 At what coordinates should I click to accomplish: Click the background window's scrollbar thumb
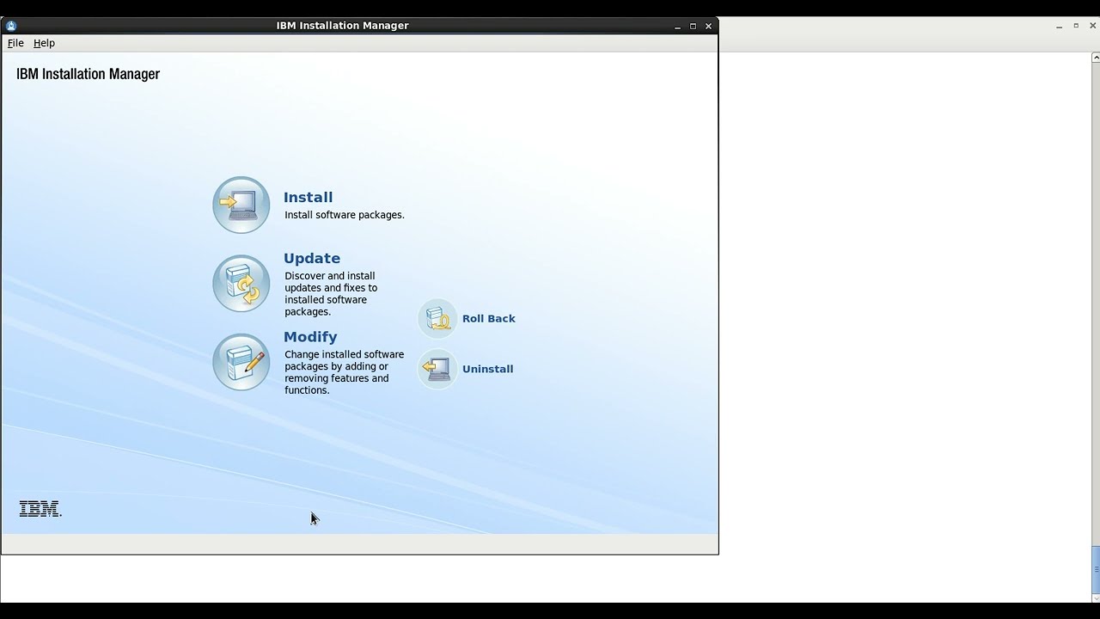[1096, 570]
